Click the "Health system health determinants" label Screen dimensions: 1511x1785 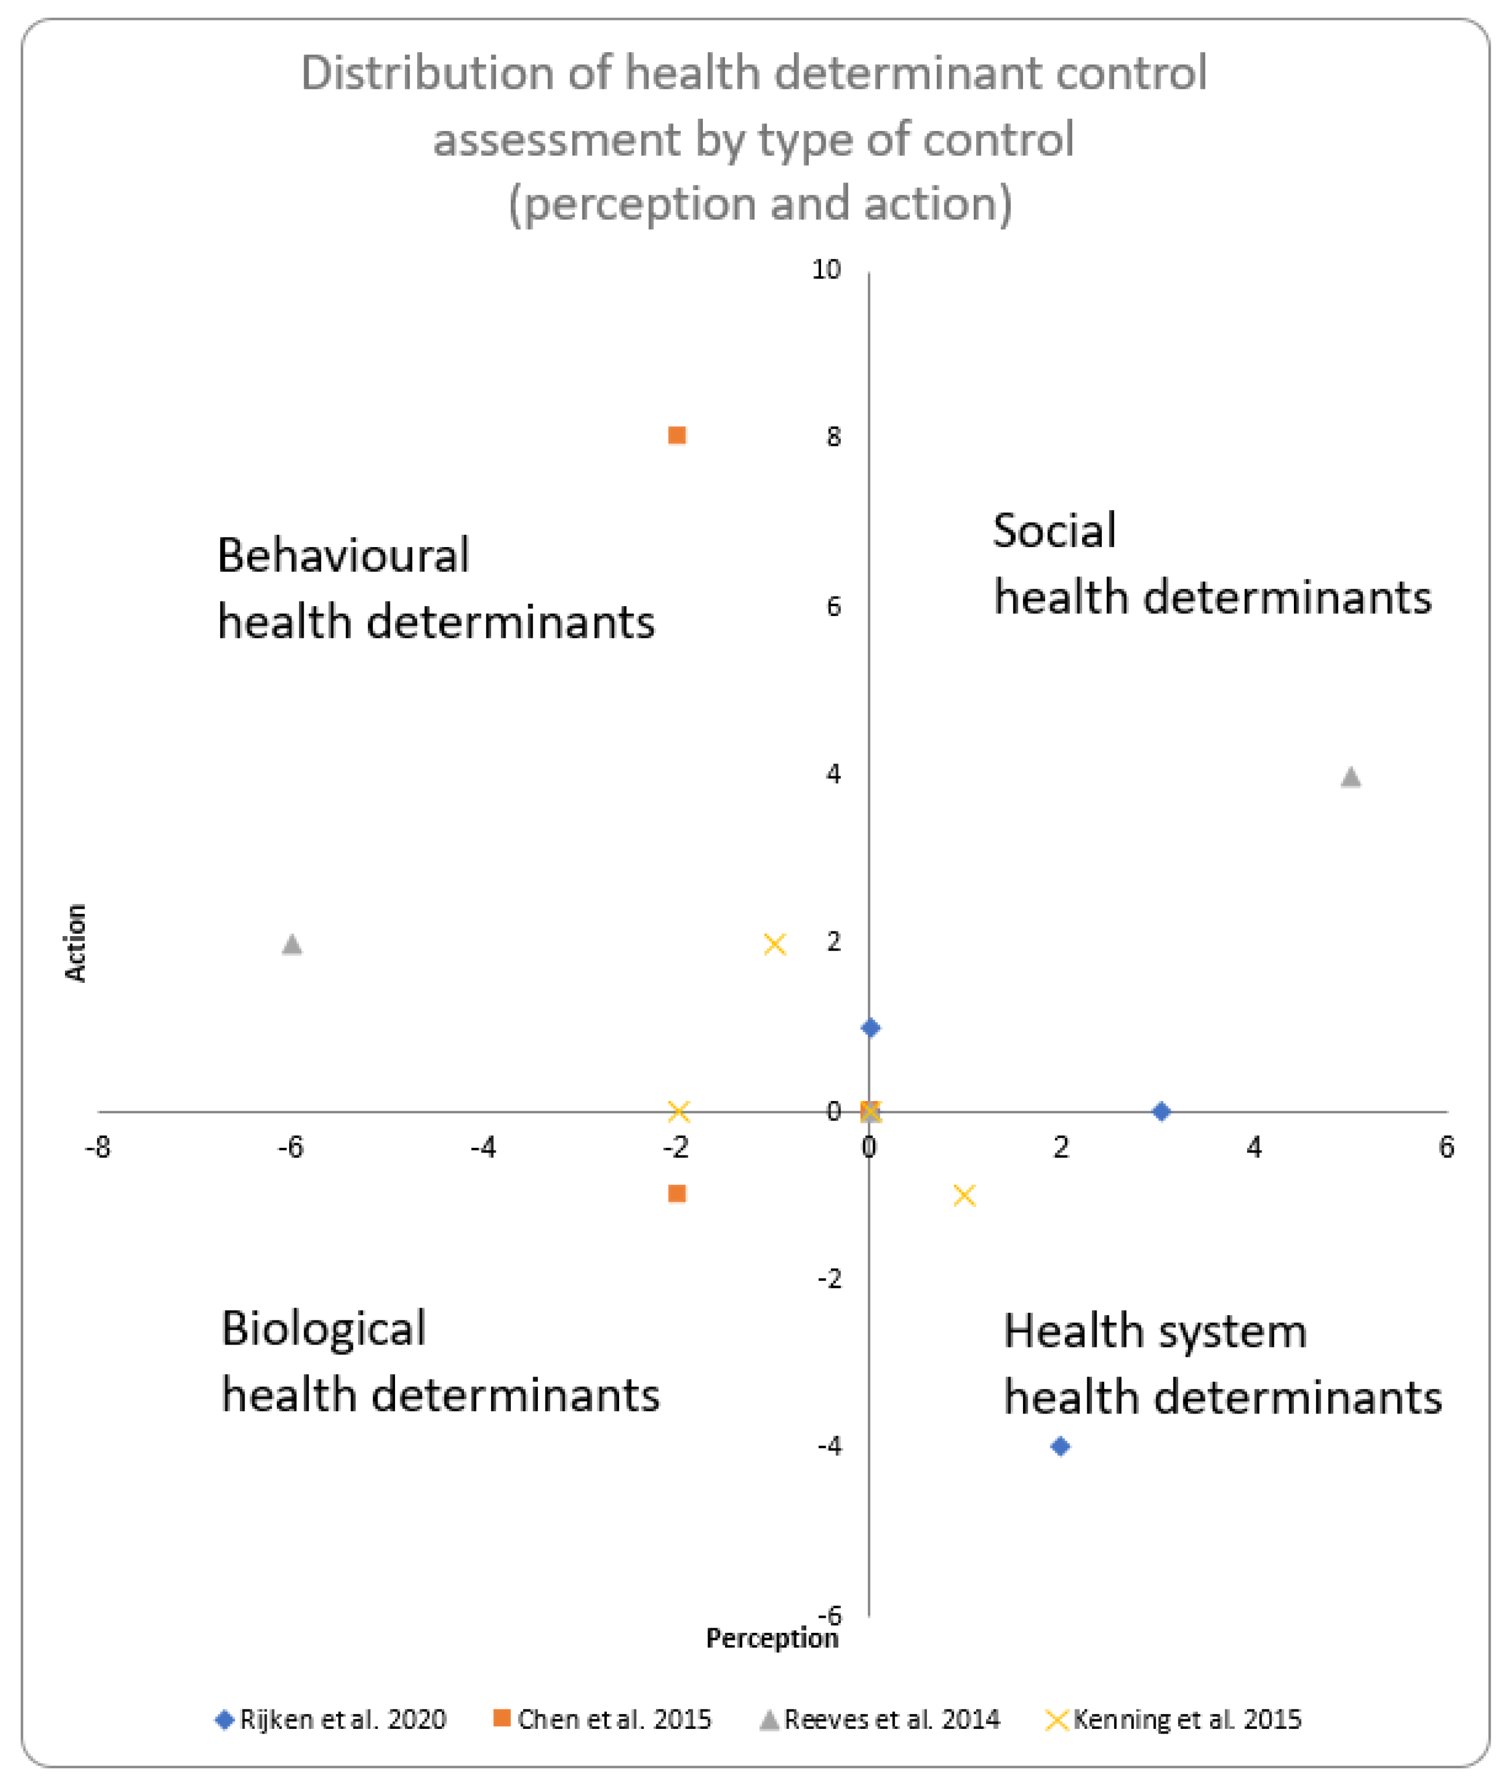(x=1222, y=1364)
